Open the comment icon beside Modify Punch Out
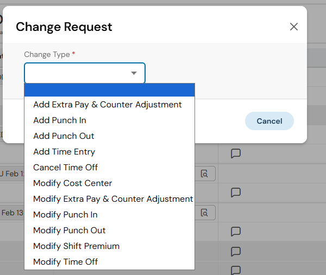This screenshot has height=275, width=326. [236, 232]
